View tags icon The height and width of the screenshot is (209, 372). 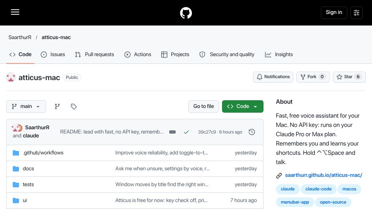tap(74, 106)
